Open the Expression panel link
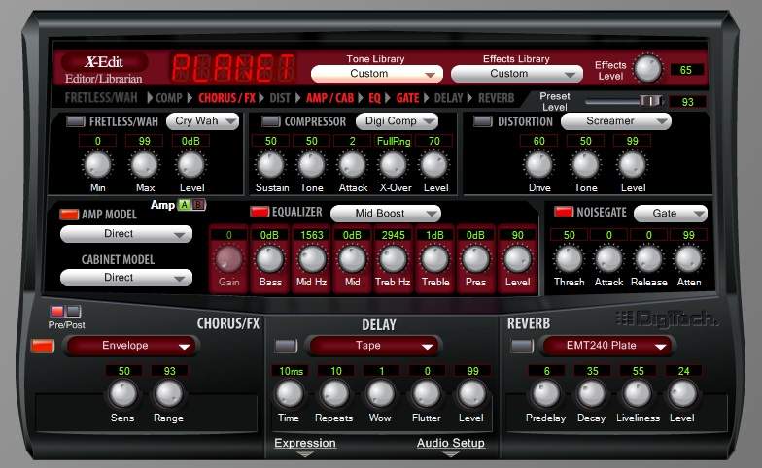This screenshot has width=762, height=468. (x=305, y=443)
